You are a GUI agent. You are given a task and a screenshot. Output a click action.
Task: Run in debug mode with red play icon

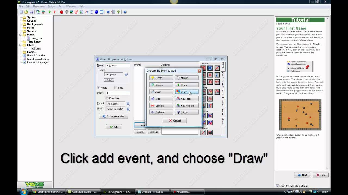[55, 12]
